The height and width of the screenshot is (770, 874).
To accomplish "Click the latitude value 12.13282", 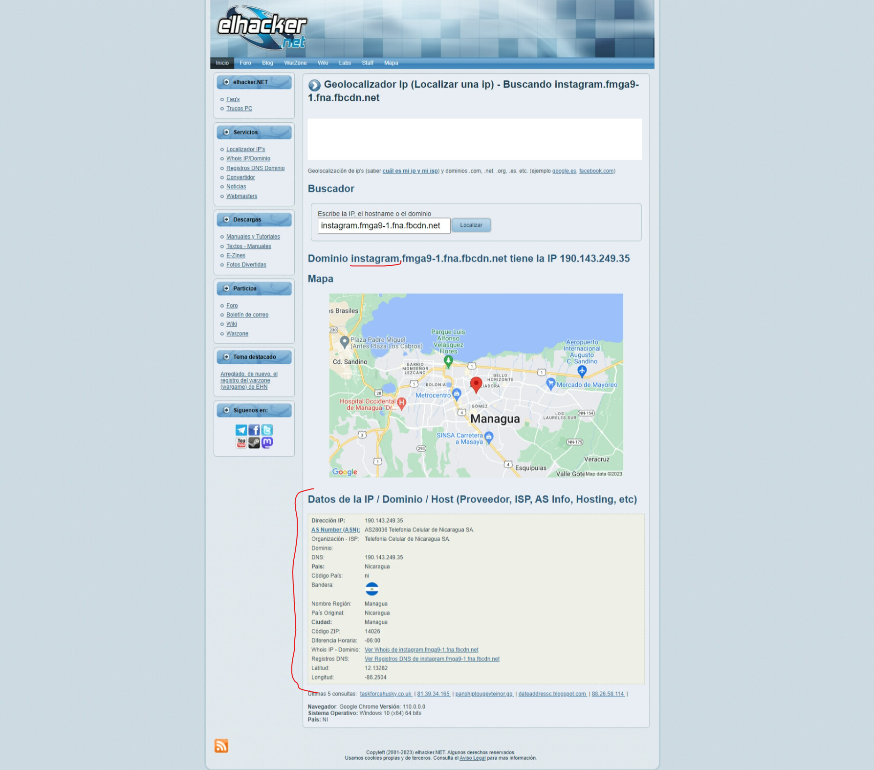I will click(376, 668).
